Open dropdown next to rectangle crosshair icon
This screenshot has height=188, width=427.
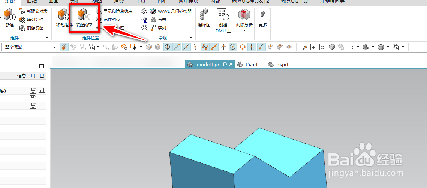tap(141, 47)
